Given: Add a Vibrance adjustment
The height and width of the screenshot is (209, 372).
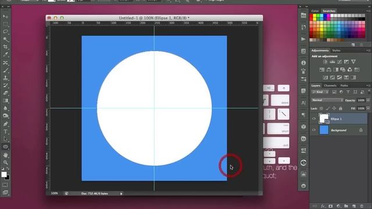Looking at the screenshot, I should (353, 62).
